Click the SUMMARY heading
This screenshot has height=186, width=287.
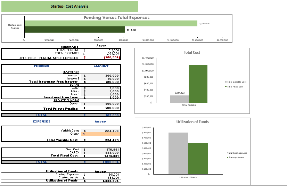(x=69, y=47)
